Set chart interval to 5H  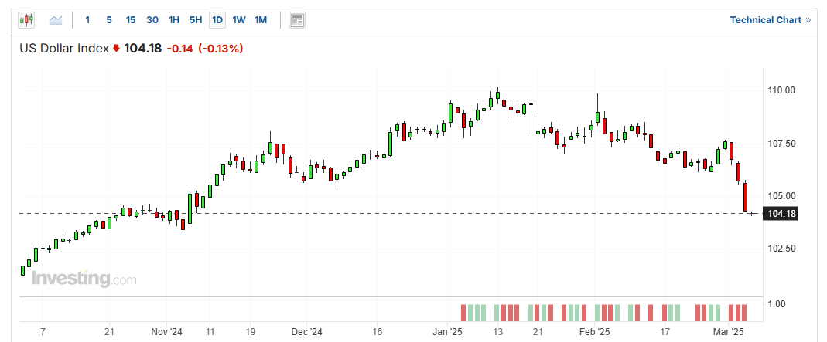pyautogui.click(x=196, y=20)
